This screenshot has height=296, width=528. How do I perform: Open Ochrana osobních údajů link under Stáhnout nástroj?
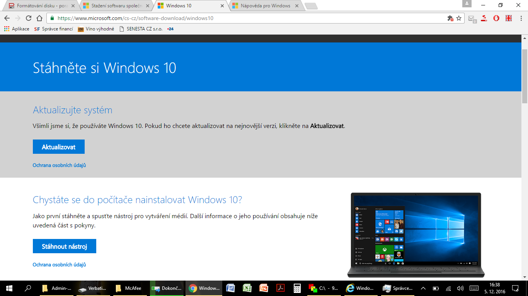point(59,265)
